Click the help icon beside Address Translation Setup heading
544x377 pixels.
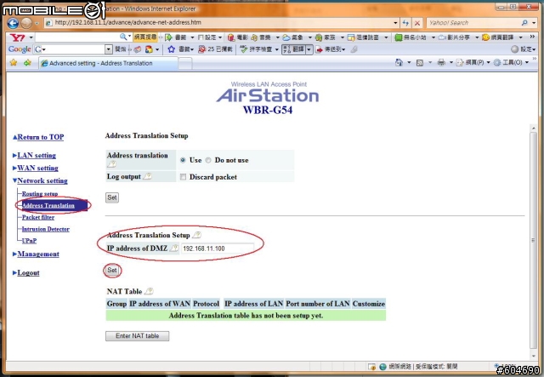(196, 235)
